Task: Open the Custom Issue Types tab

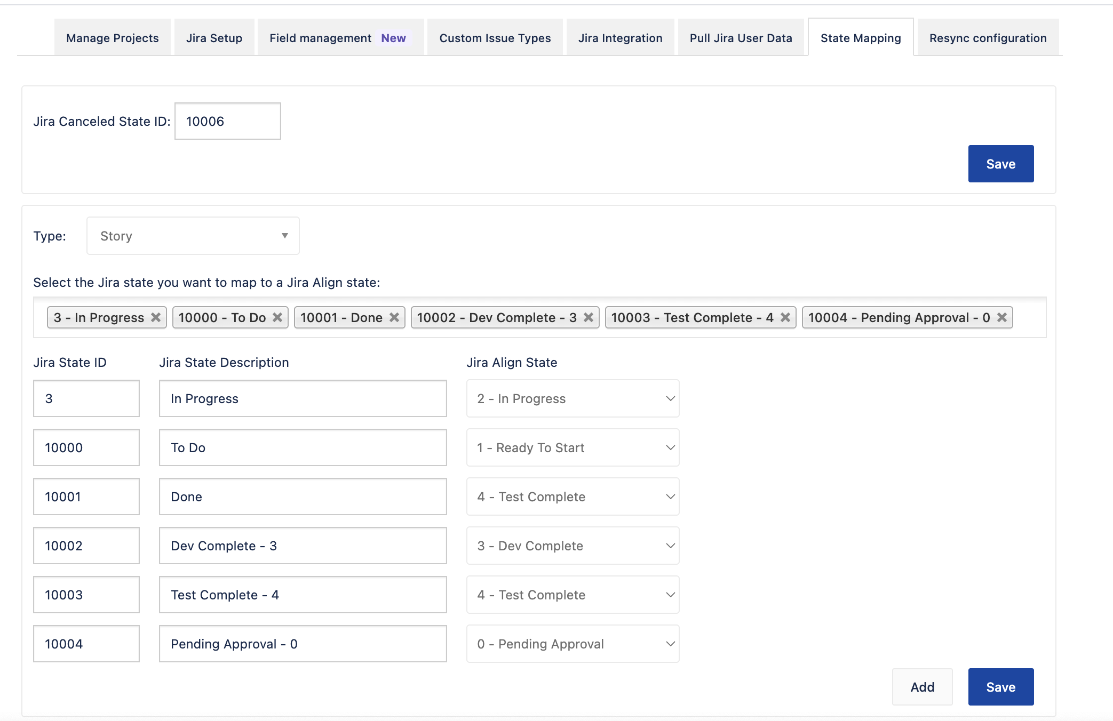Action: [495, 37]
